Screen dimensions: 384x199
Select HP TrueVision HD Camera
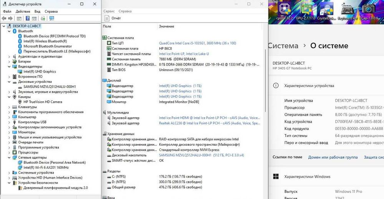[43, 102]
